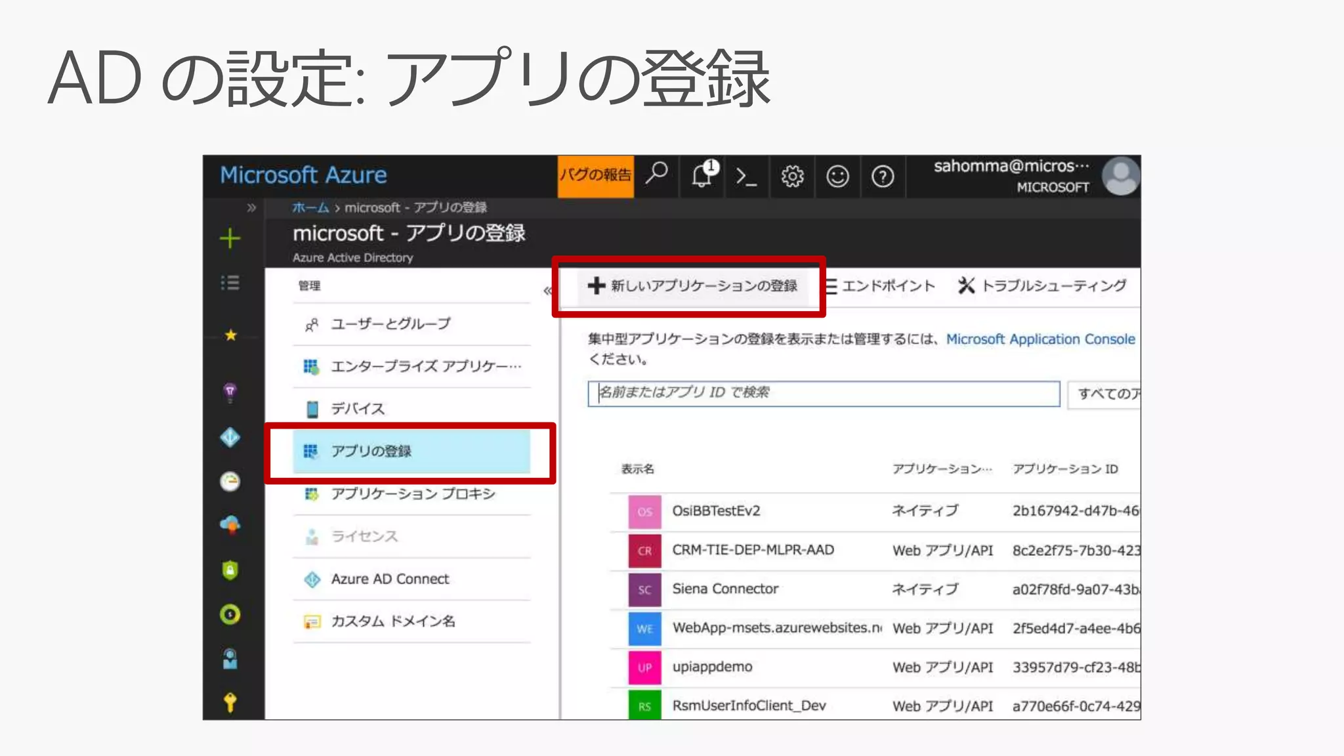Open the すべてのア filter dropdown
Screen dimensions: 1344x756
tap(1105, 394)
